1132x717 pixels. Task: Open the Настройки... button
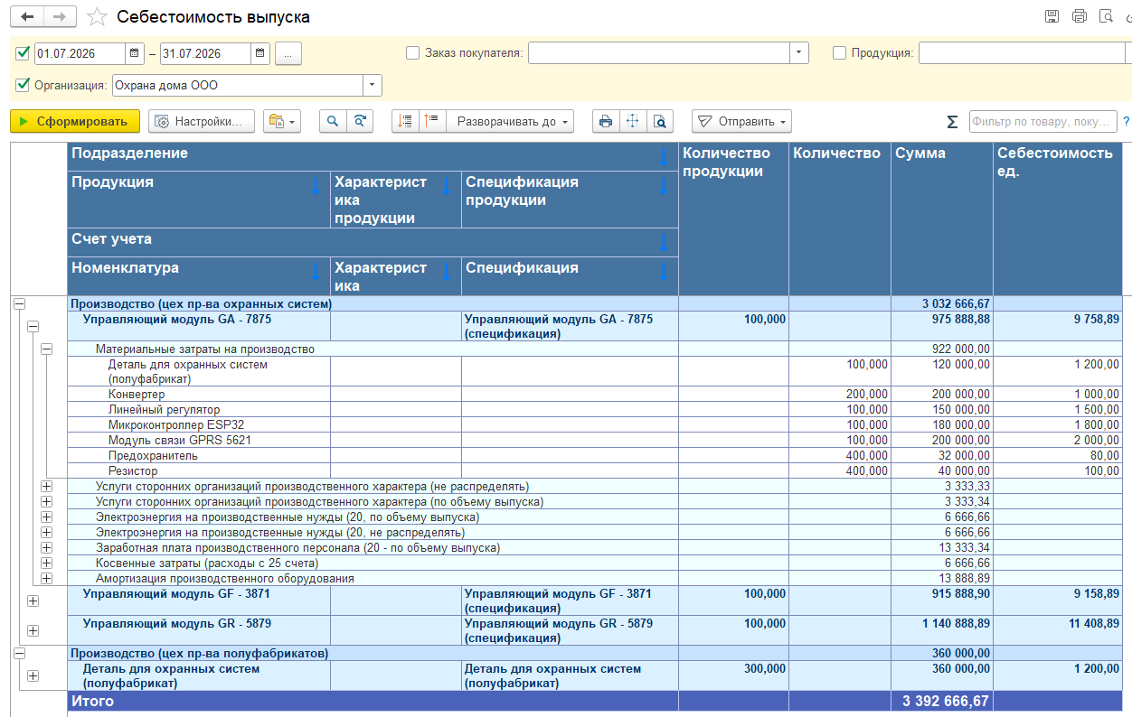coord(202,121)
